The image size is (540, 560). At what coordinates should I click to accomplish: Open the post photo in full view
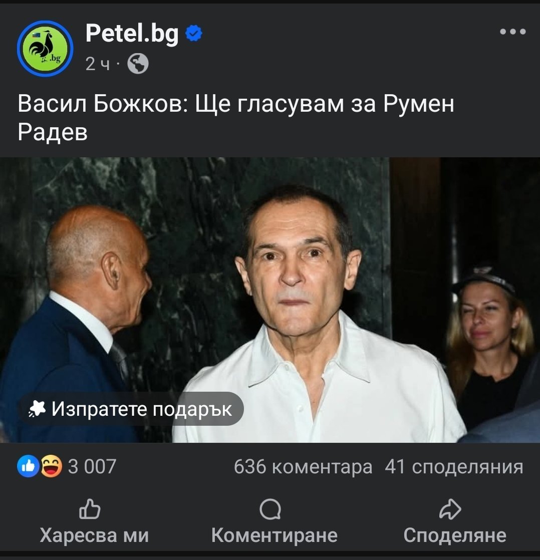pos(270,300)
